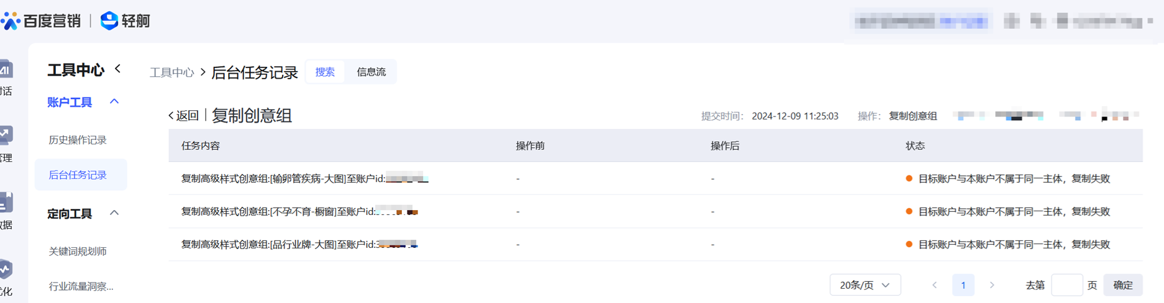
Task: Click the 工具中心 breadcrumb link
Action: pyautogui.click(x=171, y=72)
